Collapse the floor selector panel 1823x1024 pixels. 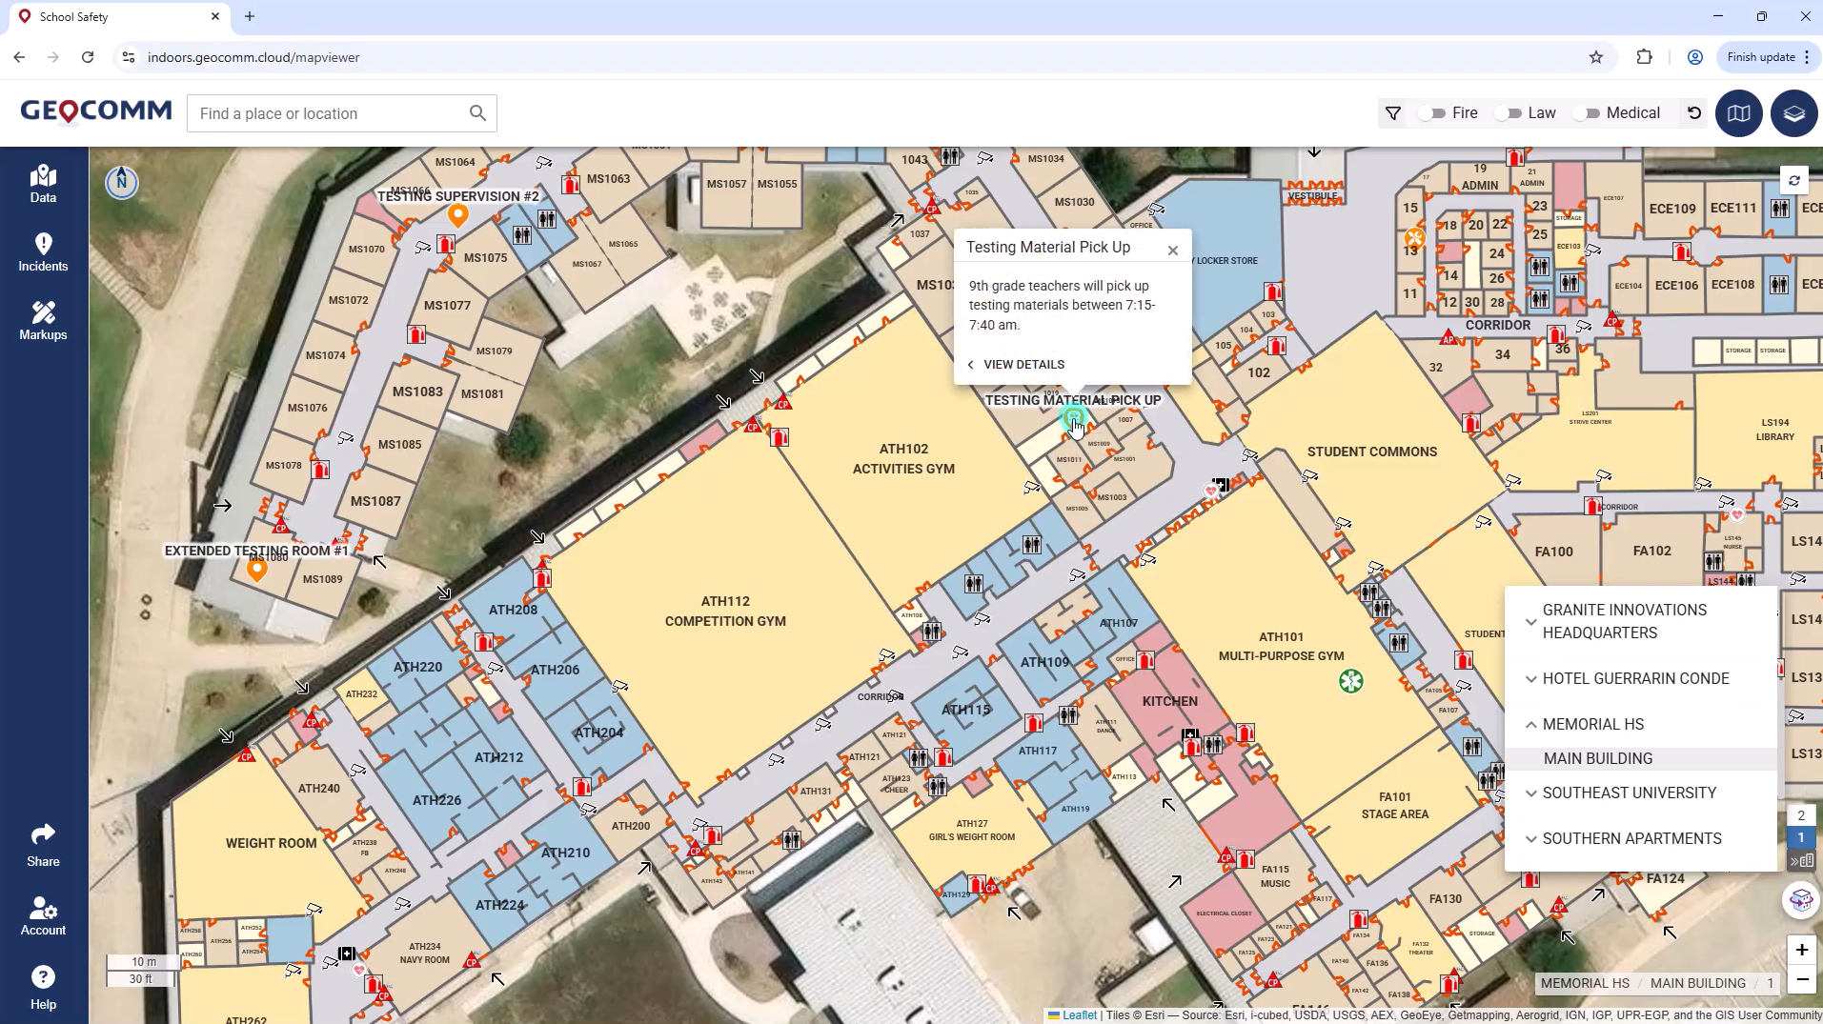pos(1801,861)
